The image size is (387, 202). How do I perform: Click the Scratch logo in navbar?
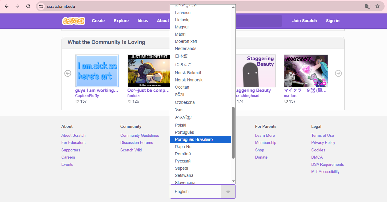[73, 21]
